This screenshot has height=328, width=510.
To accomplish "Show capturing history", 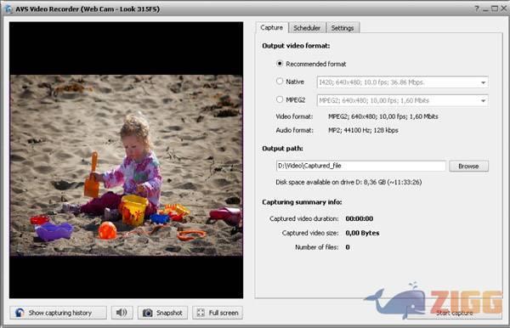I will click(58, 313).
